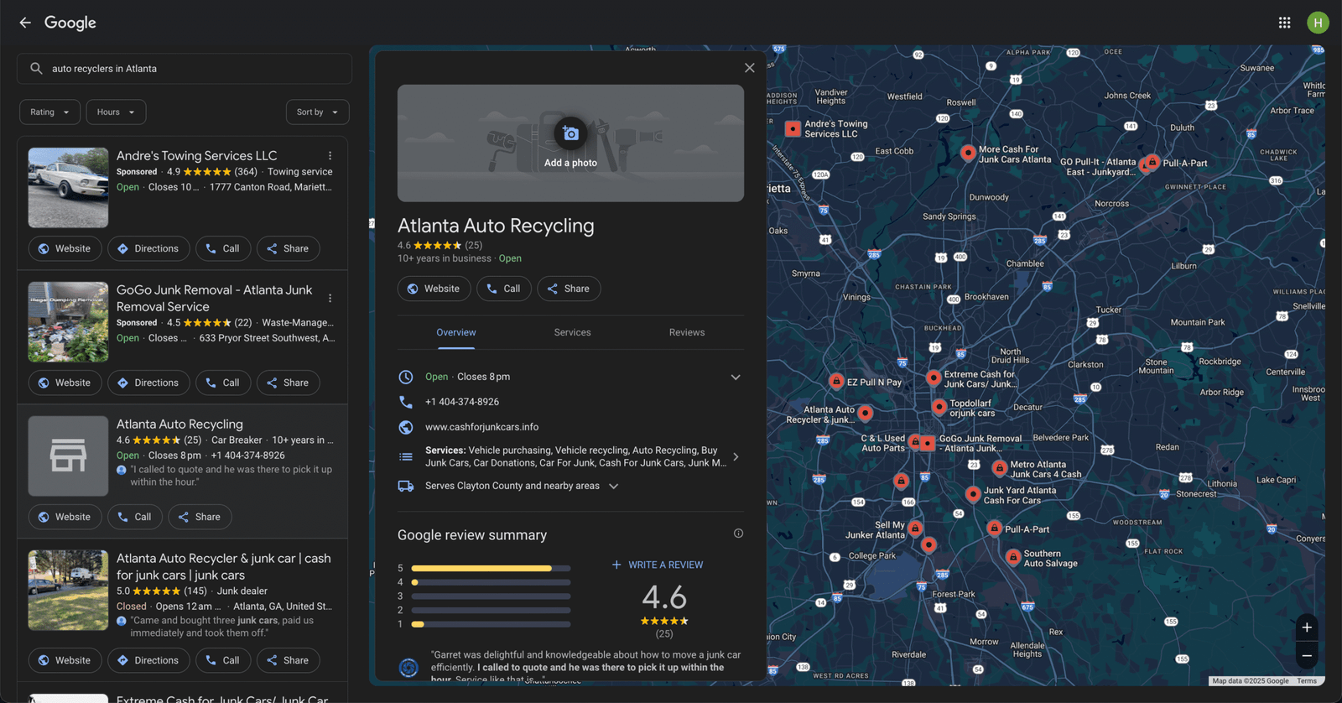Select the Sell My Junker Atlanta pin

coord(916,528)
